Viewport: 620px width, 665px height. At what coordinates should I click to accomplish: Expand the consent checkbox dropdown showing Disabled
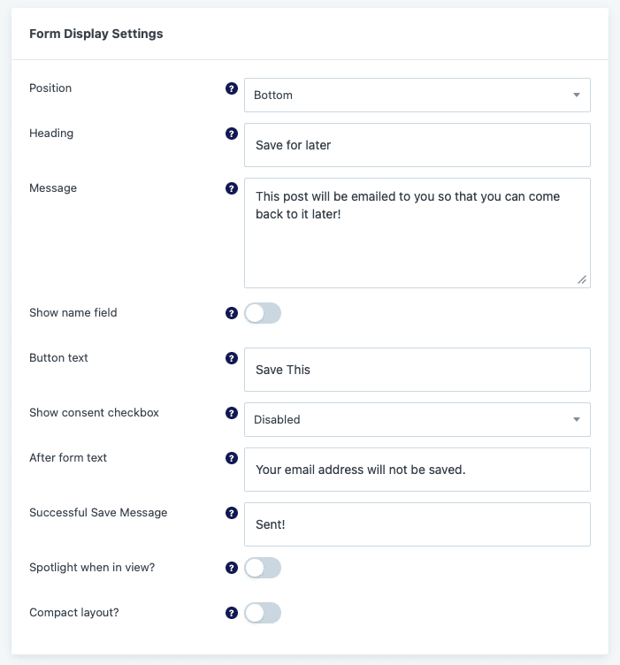(x=417, y=419)
